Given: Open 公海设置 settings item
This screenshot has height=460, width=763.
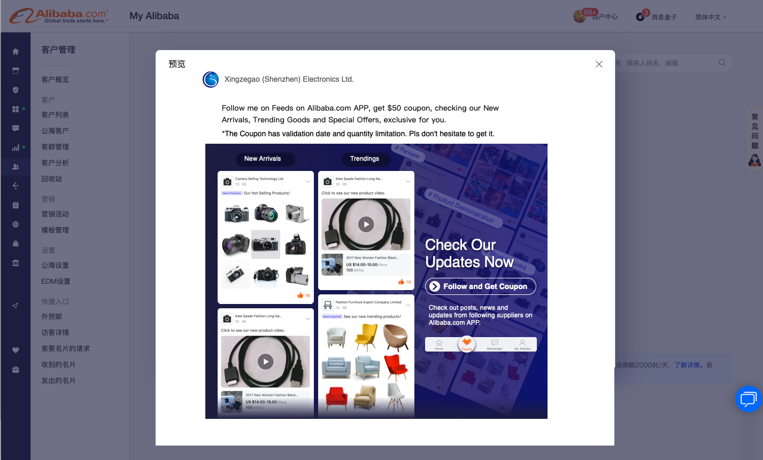Looking at the screenshot, I should pos(55,266).
